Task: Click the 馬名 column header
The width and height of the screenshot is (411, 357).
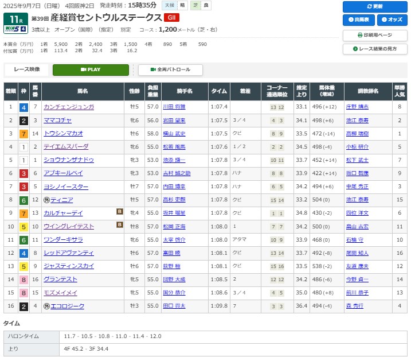Action: [x=83, y=91]
